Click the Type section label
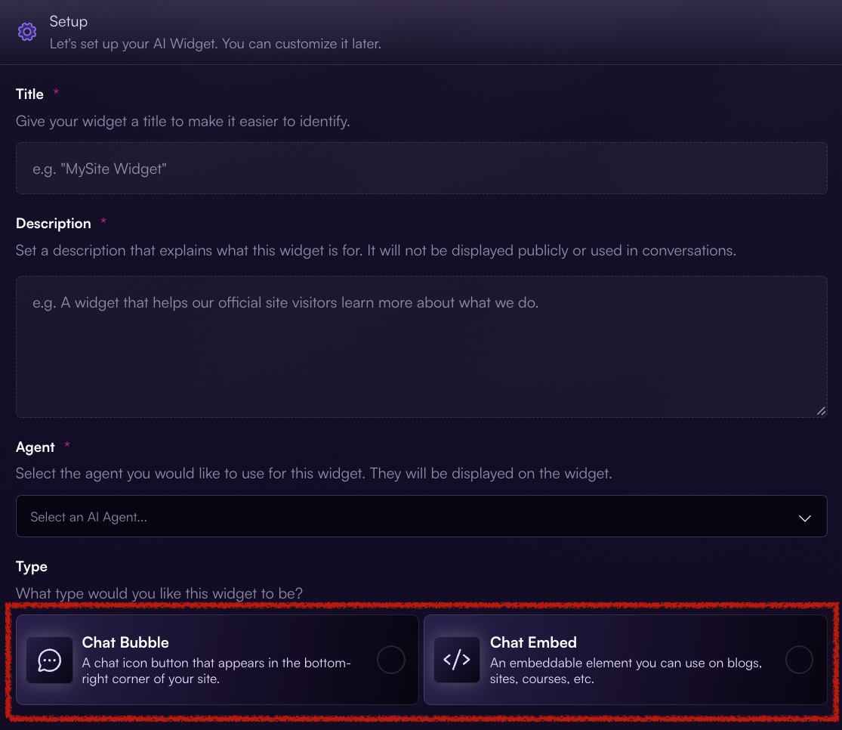842x730 pixels. point(31,567)
